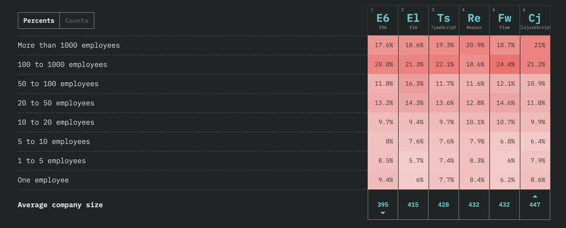Click the Fw Flow column header

click(x=504, y=20)
